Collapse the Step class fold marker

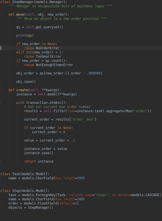click(x=0, y=191)
